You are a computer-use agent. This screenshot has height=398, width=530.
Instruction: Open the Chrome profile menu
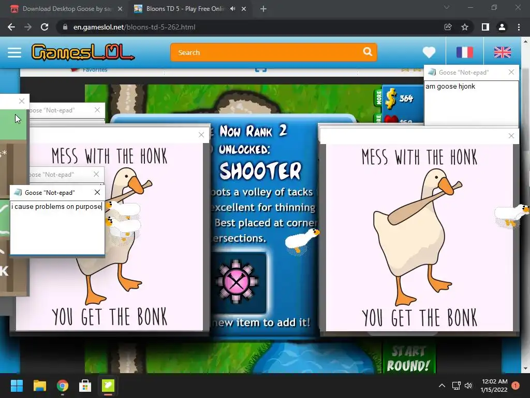click(x=502, y=27)
